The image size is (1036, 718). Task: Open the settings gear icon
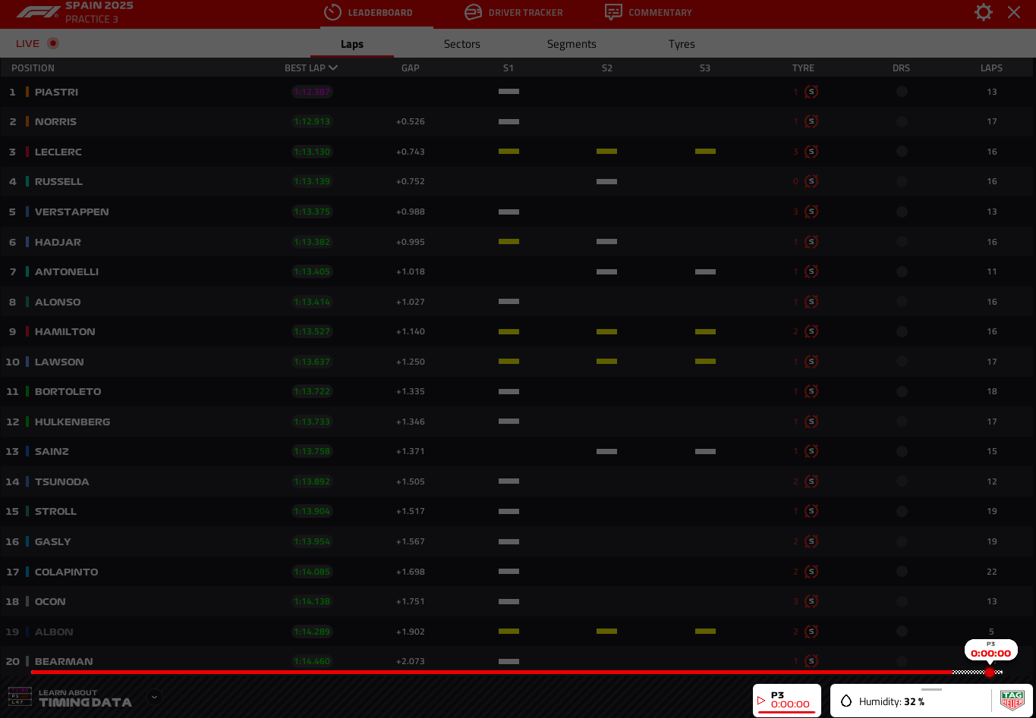984,12
